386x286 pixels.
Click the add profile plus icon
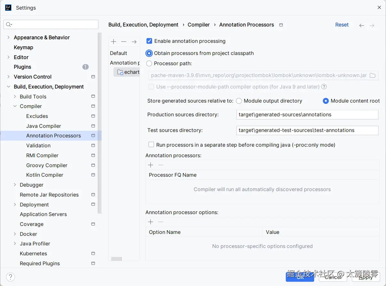point(113,42)
